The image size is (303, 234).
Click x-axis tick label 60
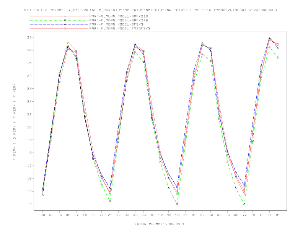tap(211, 215)
